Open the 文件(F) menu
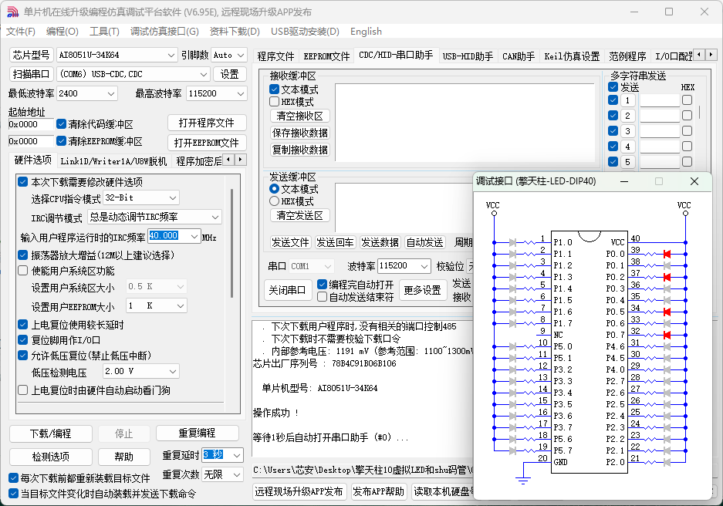Image resolution: width=723 pixels, height=506 pixels. tap(21, 32)
